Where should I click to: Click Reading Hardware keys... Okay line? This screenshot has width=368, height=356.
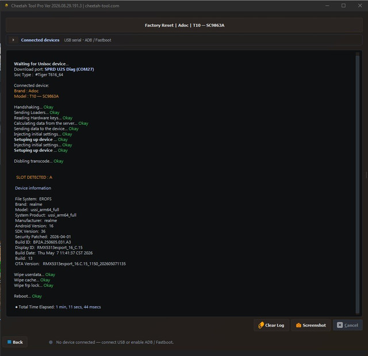coord(43,118)
